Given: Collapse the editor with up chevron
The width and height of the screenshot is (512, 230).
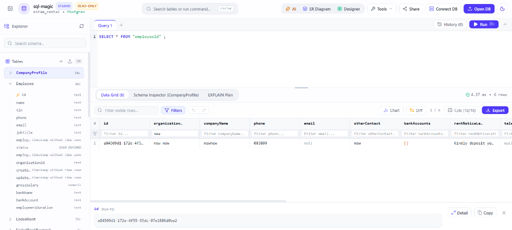Looking at the screenshot, I should pyautogui.click(x=505, y=24).
